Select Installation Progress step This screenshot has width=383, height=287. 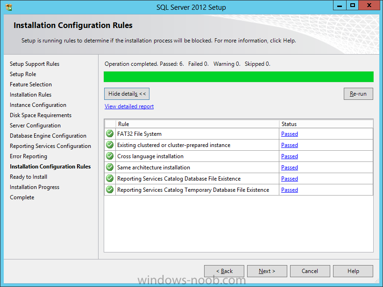35,187
